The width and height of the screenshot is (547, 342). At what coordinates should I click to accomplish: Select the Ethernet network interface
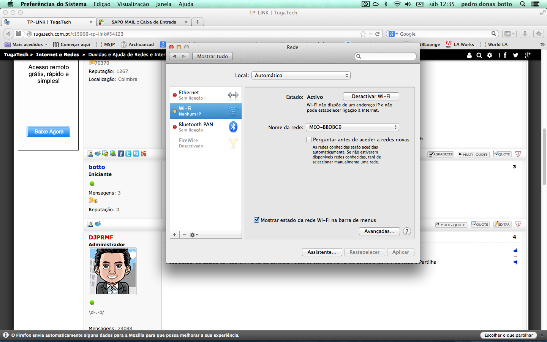206,95
